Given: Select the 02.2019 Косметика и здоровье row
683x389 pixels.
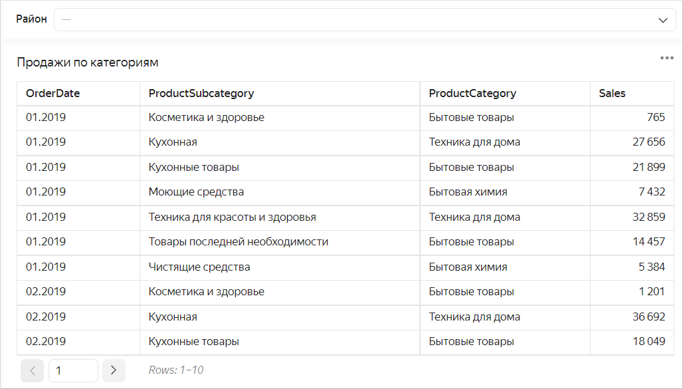Looking at the screenshot, I should click(x=266, y=291).
